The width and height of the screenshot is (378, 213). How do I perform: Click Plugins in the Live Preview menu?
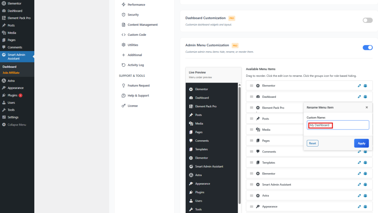click(x=200, y=192)
